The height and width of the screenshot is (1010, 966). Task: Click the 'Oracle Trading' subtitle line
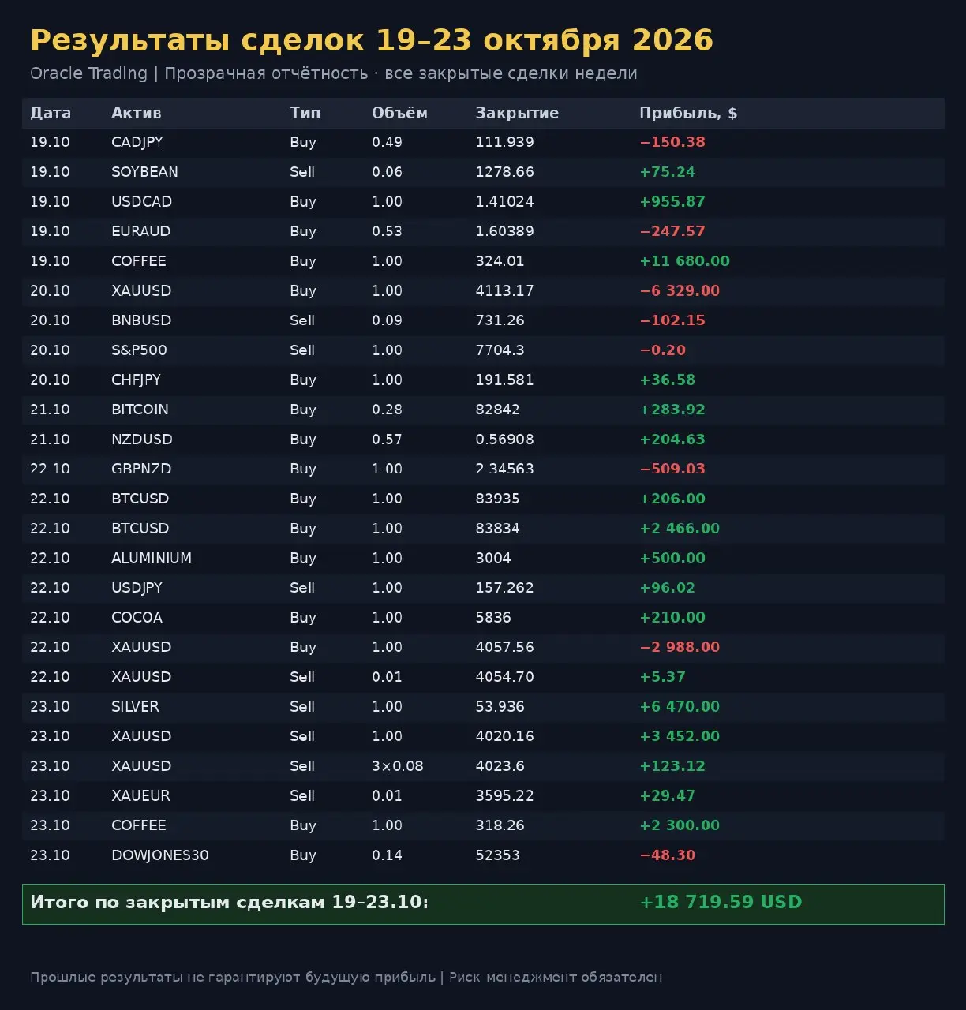click(x=333, y=73)
